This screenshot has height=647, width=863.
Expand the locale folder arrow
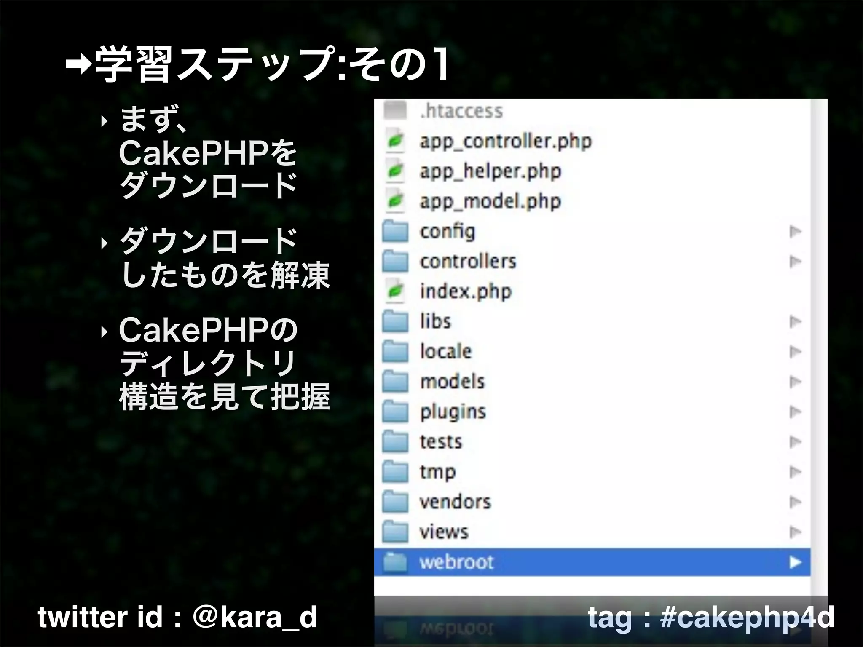(795, 351)
